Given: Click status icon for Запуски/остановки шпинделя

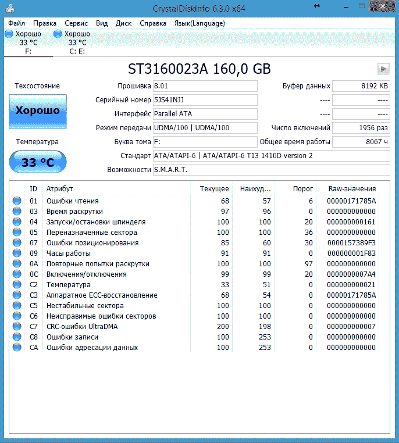Looking at the screenshot, I should click(17, 222).
